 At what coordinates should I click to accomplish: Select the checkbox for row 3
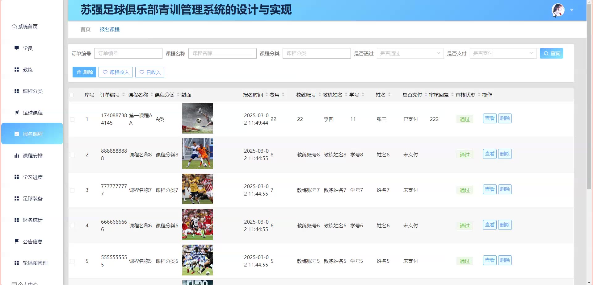coord(72,190)
